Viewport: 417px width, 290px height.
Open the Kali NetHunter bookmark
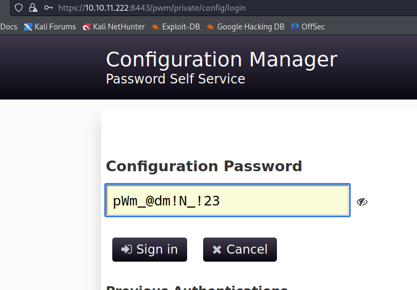tap(114, 26)
